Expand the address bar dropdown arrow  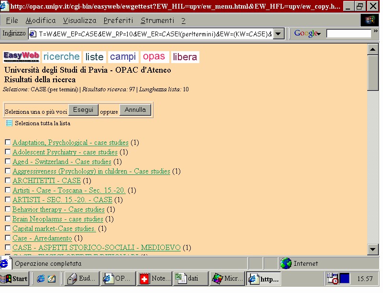[x=279, y=33]
